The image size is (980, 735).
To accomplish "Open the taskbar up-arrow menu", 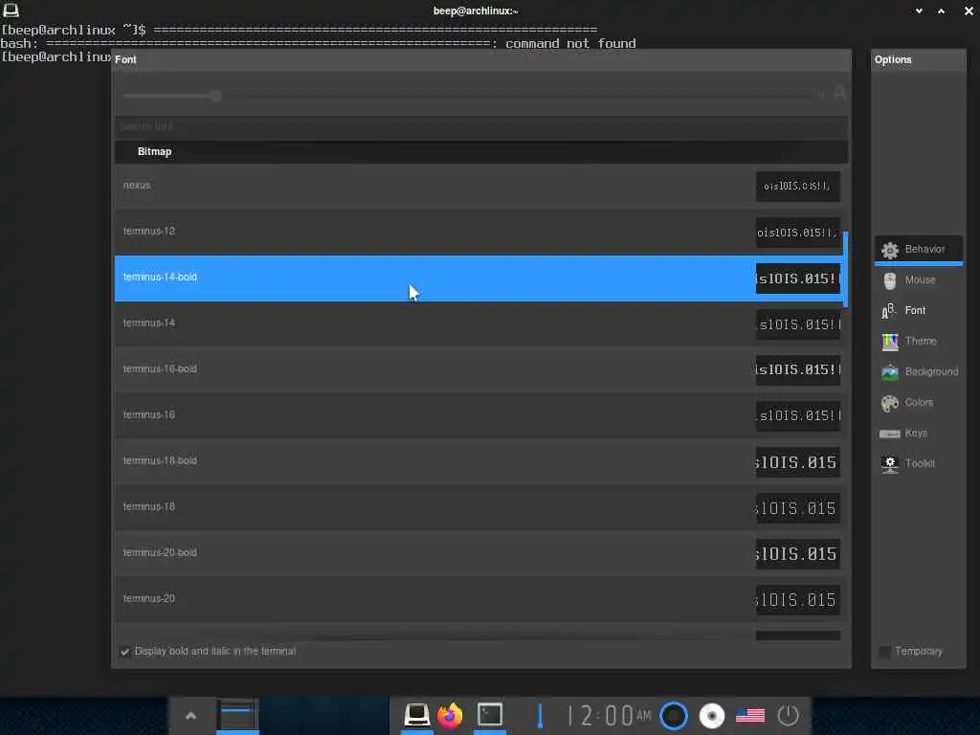I will (191, 716).
